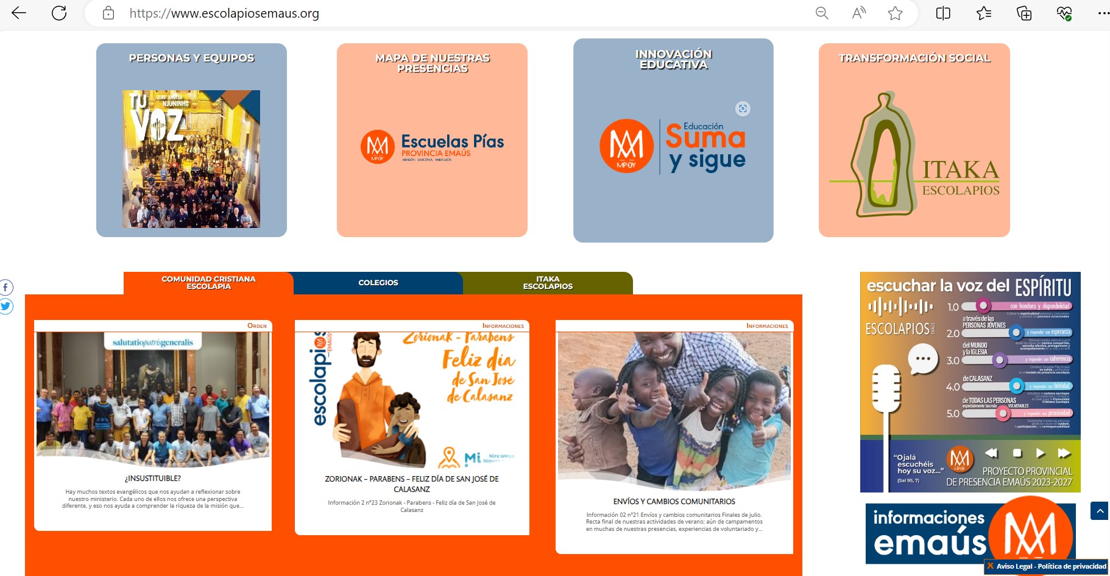Open the Collections icon in the toolbar
Image resolution: width=1110 pixels, height=576 pixels.
[x=1024, y=13]
